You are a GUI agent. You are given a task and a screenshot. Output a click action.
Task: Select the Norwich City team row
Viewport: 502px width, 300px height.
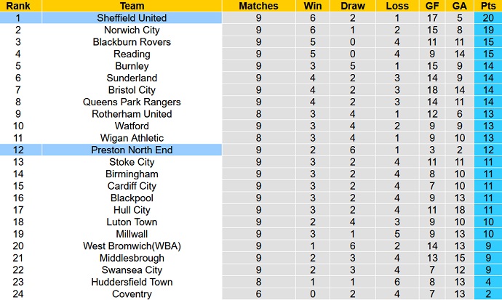(132, 30)
